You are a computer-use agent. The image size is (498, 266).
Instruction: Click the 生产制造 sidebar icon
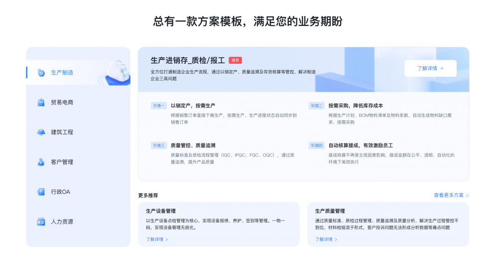[41, 73]
